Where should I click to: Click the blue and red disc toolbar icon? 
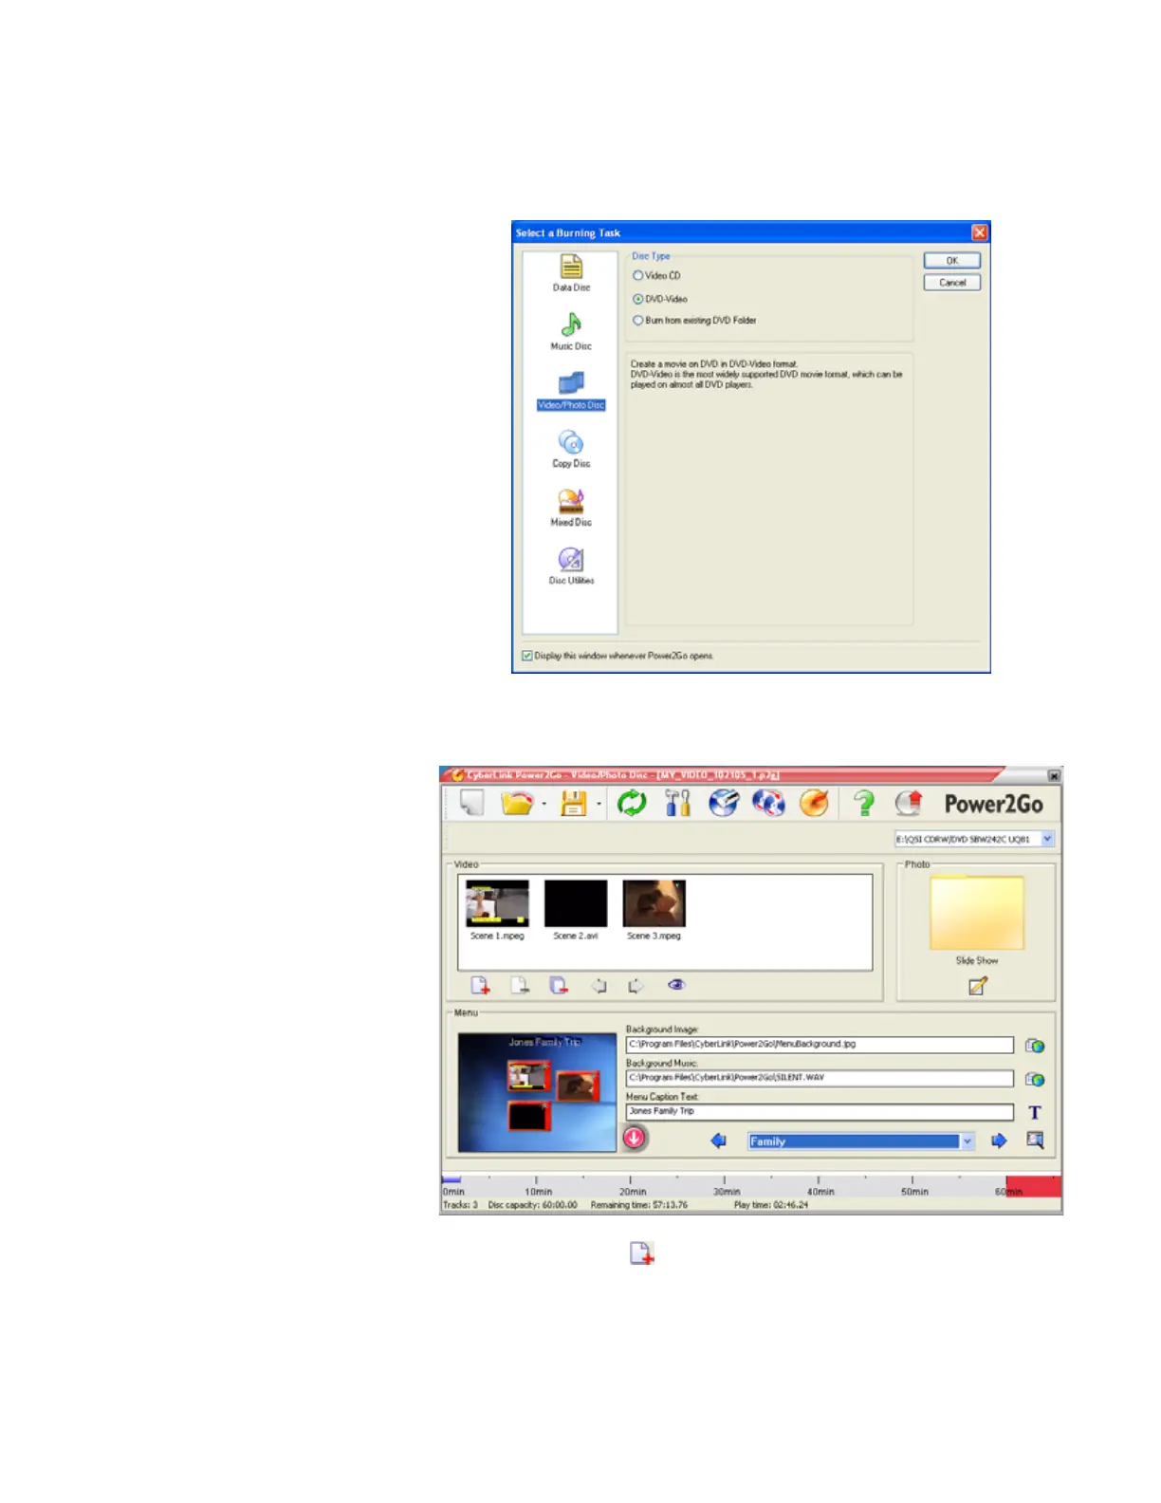coord(768,804)
